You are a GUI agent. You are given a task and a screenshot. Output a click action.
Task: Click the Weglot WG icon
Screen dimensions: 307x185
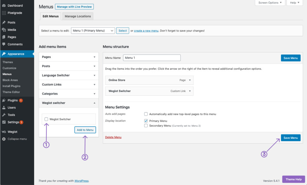point(4,132)
